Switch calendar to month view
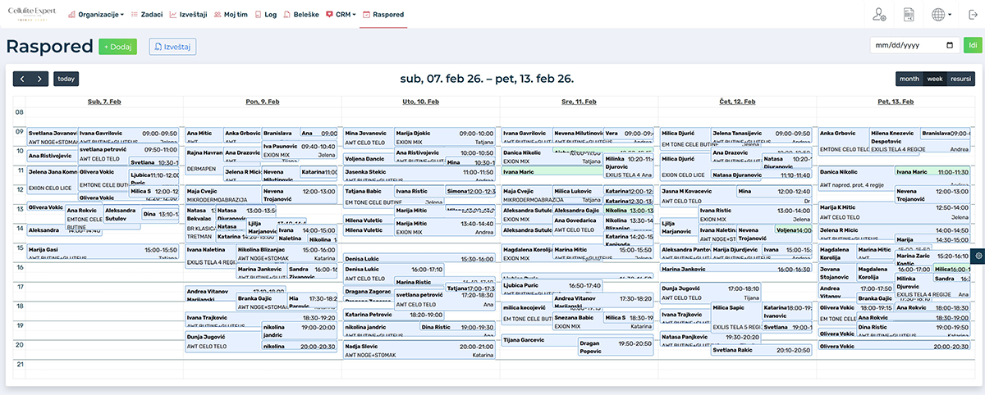The height and width of the screenshot is (395, 985). pyautogui.click(x=909, y=79)
